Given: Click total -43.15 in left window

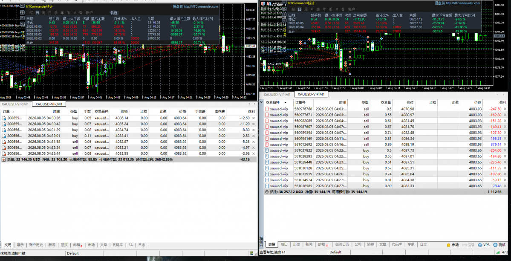Looking at the screenshot, I should (x=245, y=159).
